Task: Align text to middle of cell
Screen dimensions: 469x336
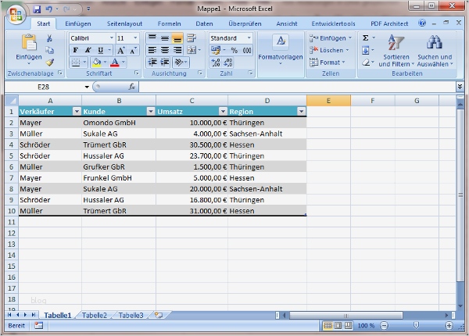Action: [165, 38]
